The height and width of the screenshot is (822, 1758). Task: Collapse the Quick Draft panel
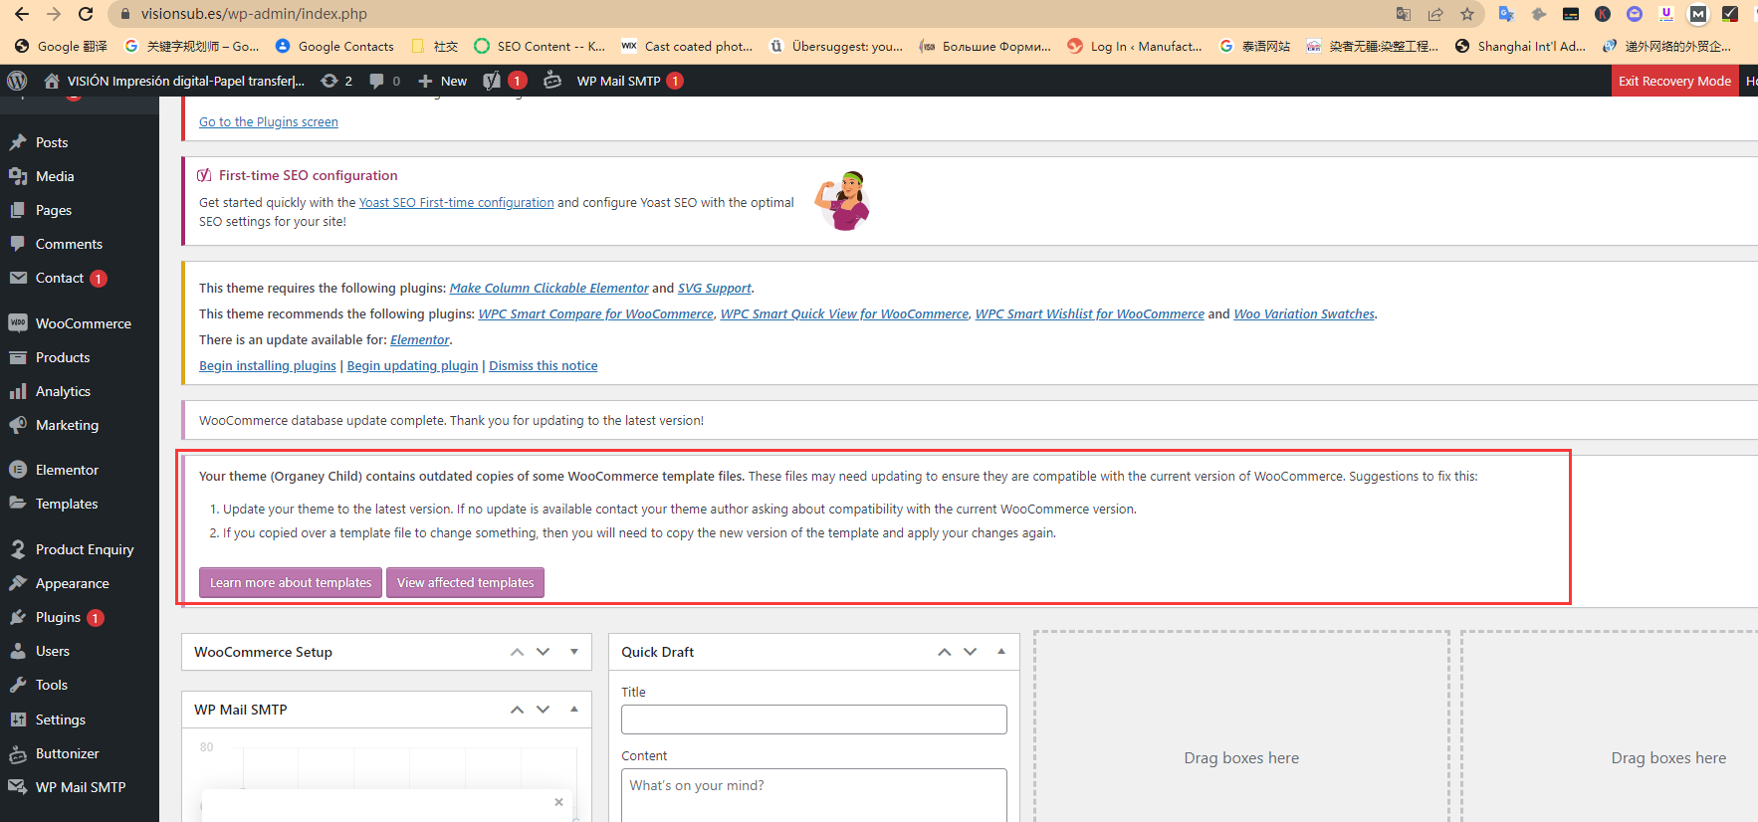tap(1001, 652)
